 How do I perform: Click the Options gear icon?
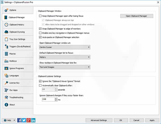click(x=6, y=10)
